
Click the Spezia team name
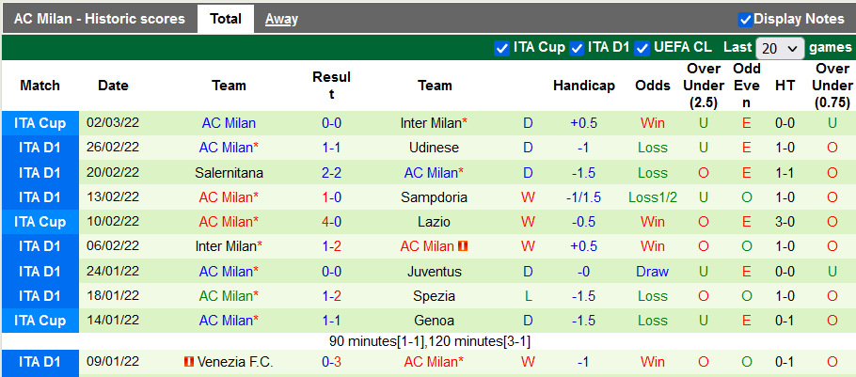(434, 296)
